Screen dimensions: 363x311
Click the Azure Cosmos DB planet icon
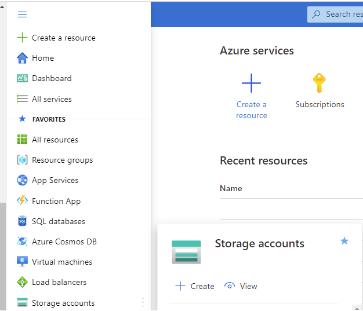(x=22, y=241)
